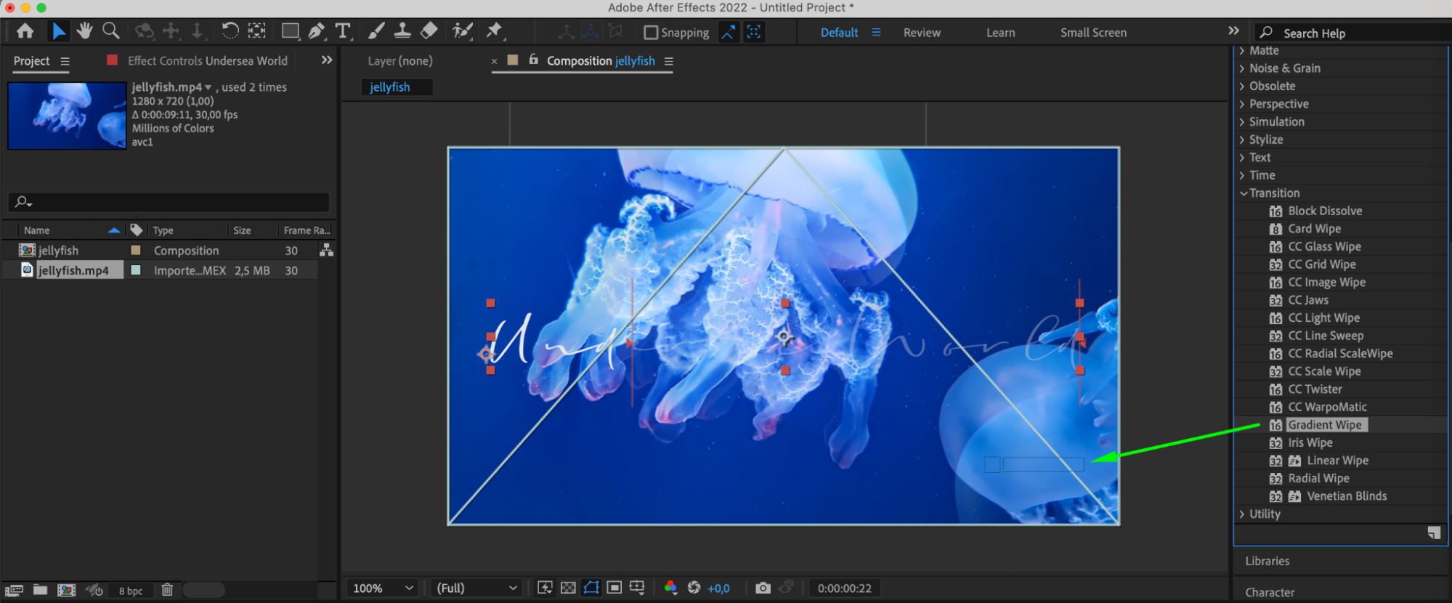This screenshot has height=603, width=1452.
Task: Select the Clone Stamp tool
Action: click(402, 31)
